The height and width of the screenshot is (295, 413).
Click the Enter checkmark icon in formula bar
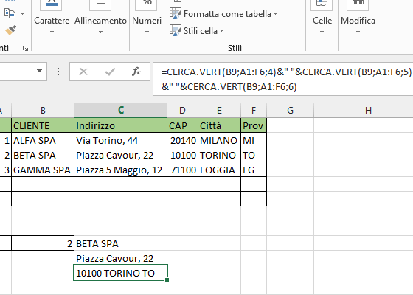(110, 72)
